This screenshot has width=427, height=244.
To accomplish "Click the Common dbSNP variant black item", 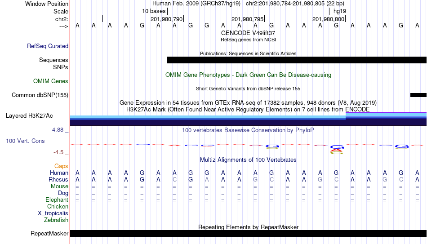I will 418,95.
